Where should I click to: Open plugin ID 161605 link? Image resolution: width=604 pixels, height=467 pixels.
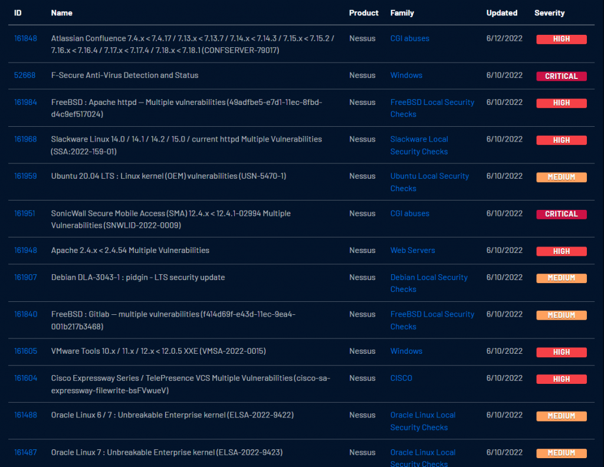tap(25, 351)
